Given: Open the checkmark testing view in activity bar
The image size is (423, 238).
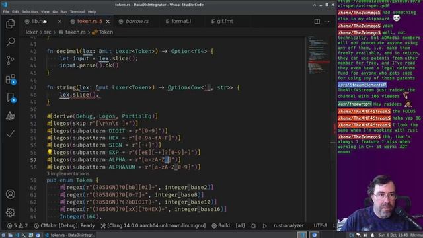Looking at the screenshot, I should (11, 134).
